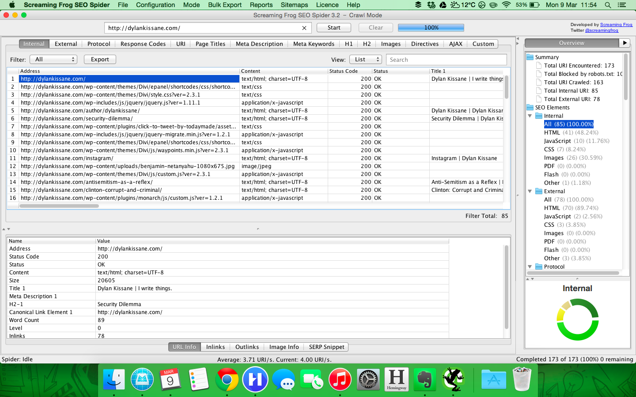This screenshot has width=636, height=397.
Task: Launch Hemingway editor from the dock
Action: 397,379
